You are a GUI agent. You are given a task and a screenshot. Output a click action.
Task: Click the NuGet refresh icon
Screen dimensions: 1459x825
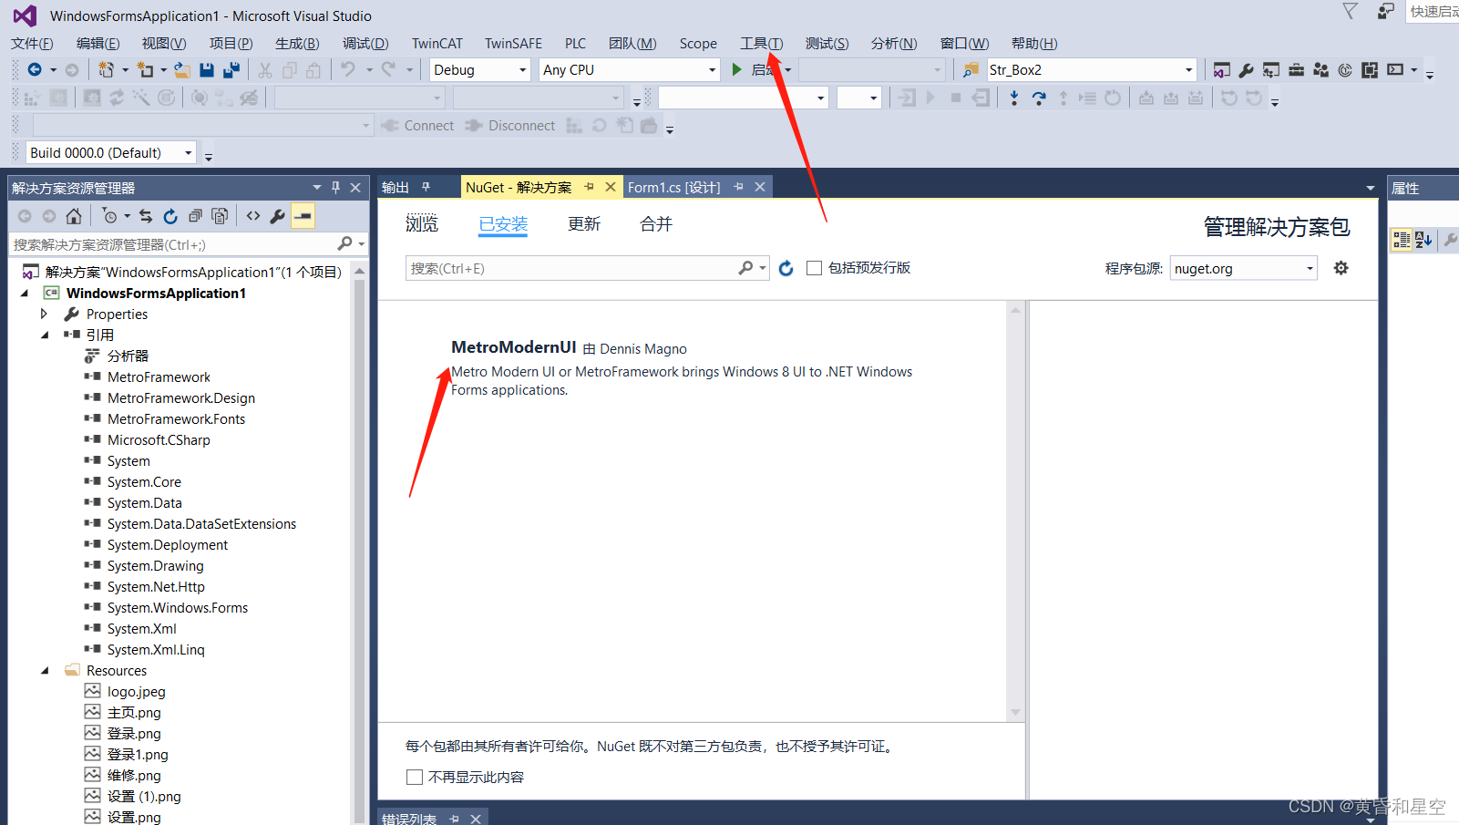(x=786, y=268)
